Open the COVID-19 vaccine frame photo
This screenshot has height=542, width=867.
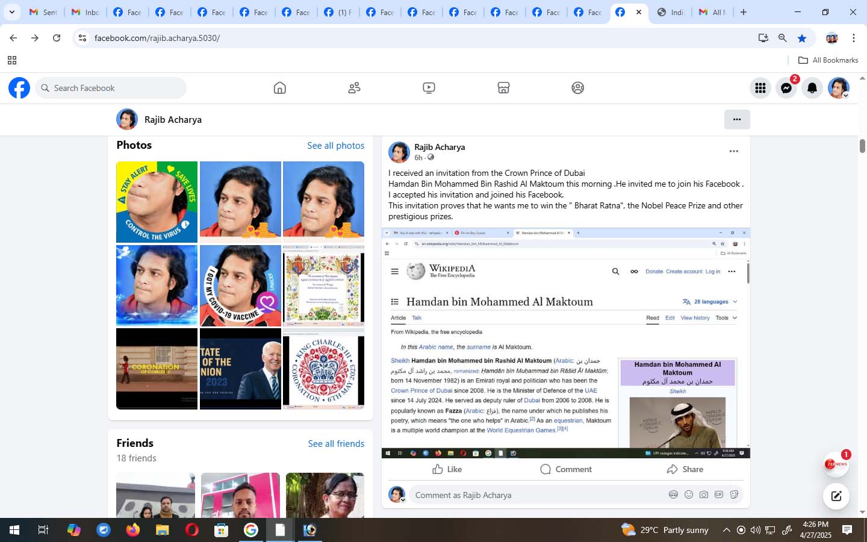[x=240, y=285]
